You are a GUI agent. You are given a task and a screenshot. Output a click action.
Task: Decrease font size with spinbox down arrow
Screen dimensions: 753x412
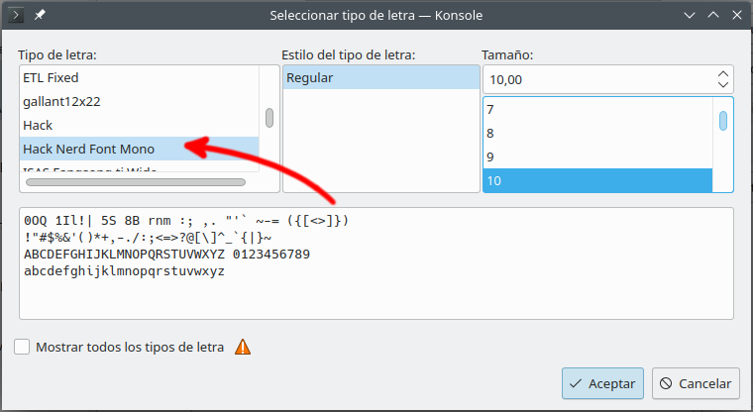[722, 85]
